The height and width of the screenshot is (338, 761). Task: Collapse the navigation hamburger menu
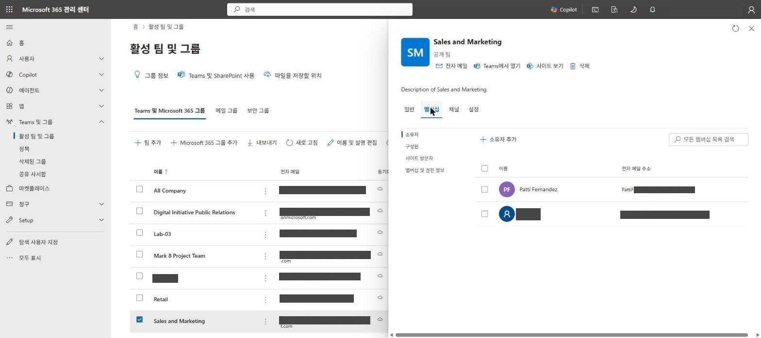click(10, 27)
